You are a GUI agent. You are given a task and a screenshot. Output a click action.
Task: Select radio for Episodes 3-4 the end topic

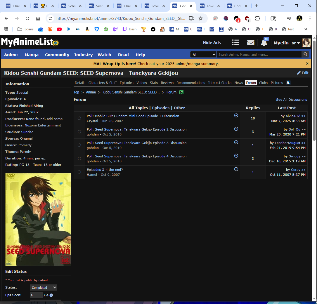tap(79, 172)
